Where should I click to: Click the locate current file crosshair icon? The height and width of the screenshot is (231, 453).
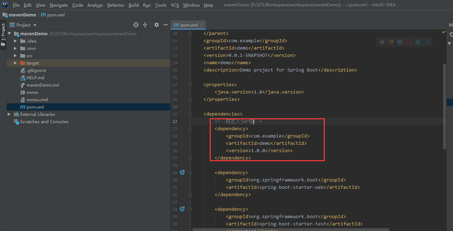[x=136, y=25]
